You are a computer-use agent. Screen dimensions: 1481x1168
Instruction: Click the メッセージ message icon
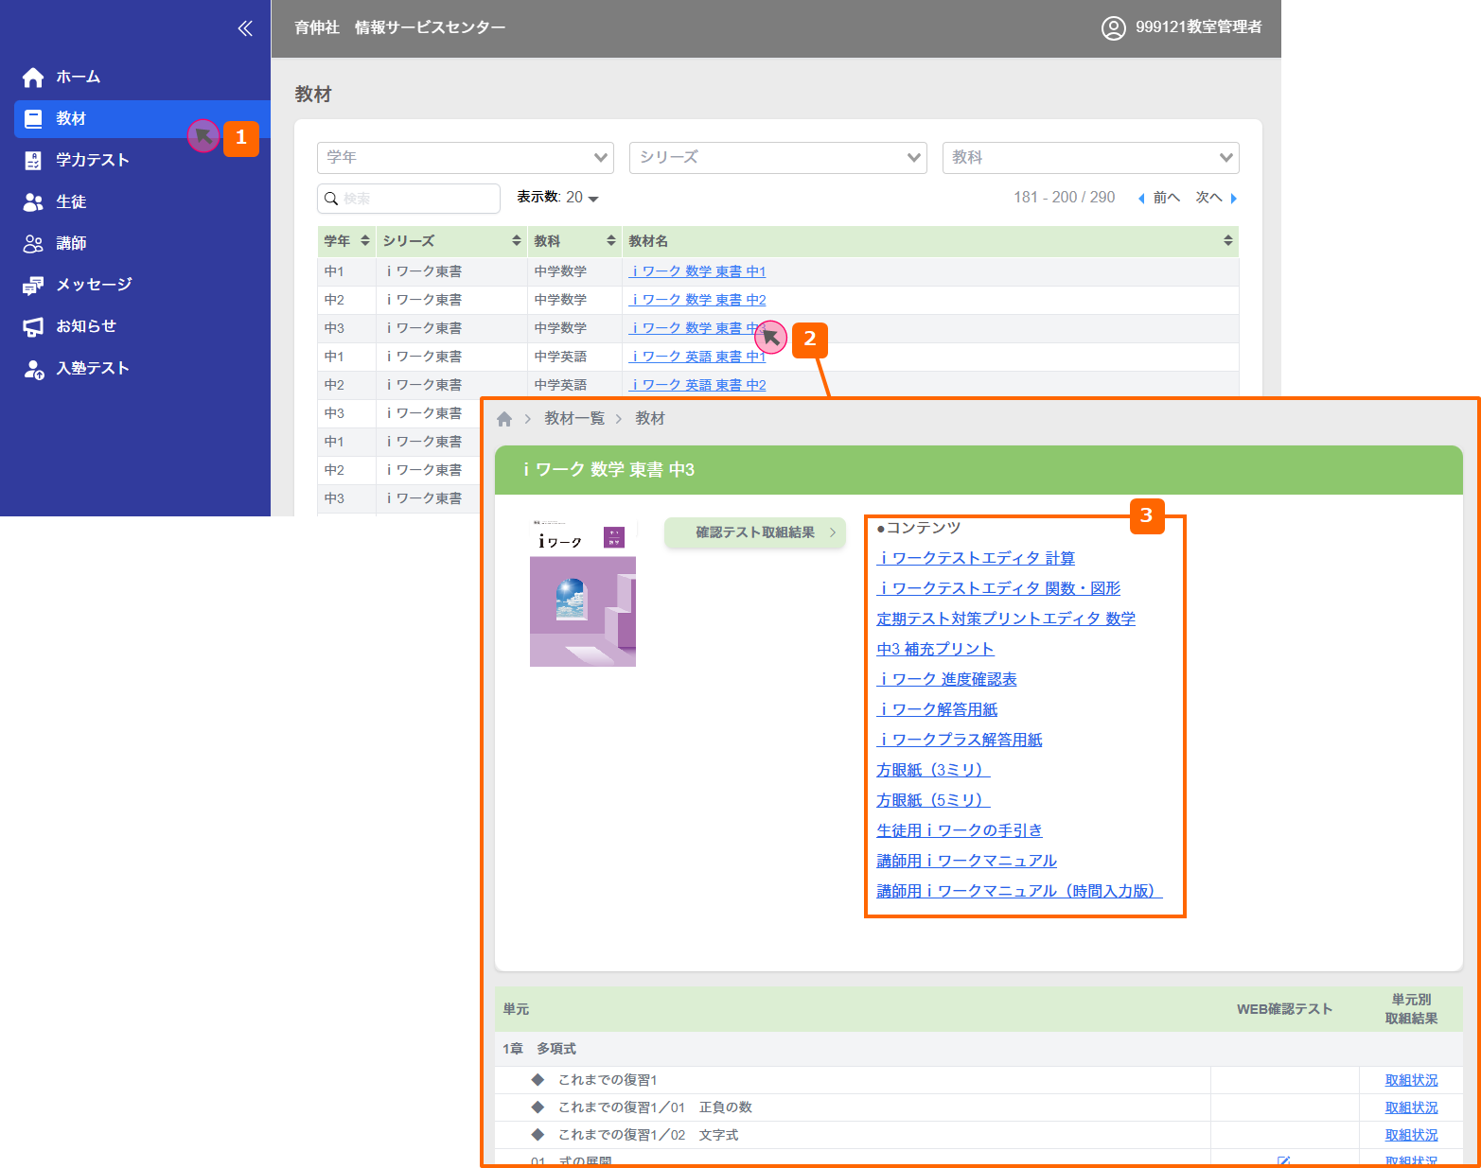(x=33, y=286)
